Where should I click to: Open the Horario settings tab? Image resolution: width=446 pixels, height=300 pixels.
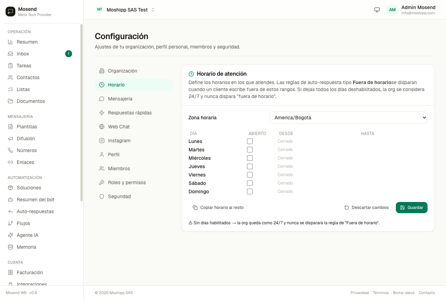pos(134,85)
